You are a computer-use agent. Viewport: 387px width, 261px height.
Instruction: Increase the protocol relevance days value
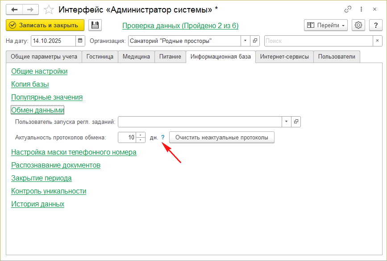pos(141,135)
